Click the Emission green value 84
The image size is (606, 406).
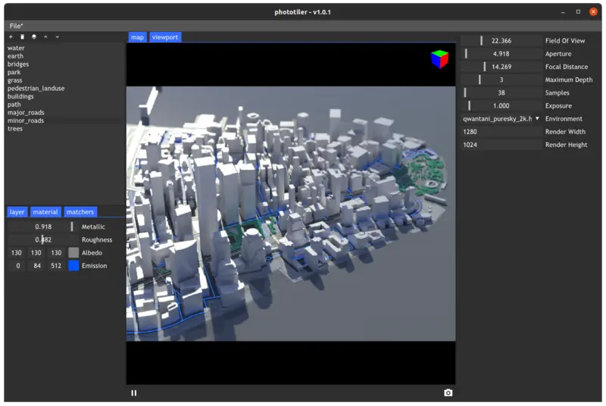point(37,266)
